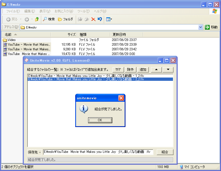Viewport: 221px width, 171px height.
Task: Click the Copy To folder toolbar icon
Action: (87, 19)
